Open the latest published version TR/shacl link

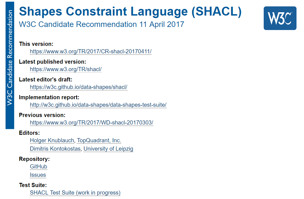[66, 69]
